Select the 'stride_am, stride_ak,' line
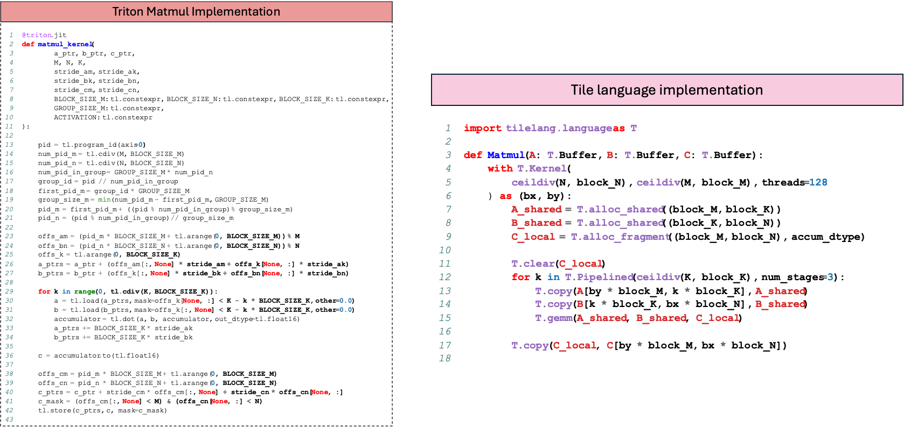The height and width of the screenshot is (428, 904). click(97, 72)
